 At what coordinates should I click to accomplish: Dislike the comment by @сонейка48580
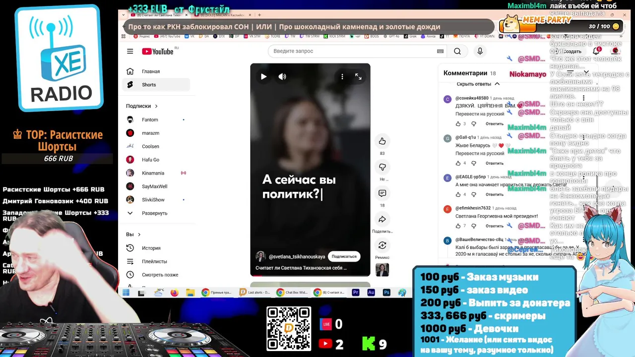(474, 124)
